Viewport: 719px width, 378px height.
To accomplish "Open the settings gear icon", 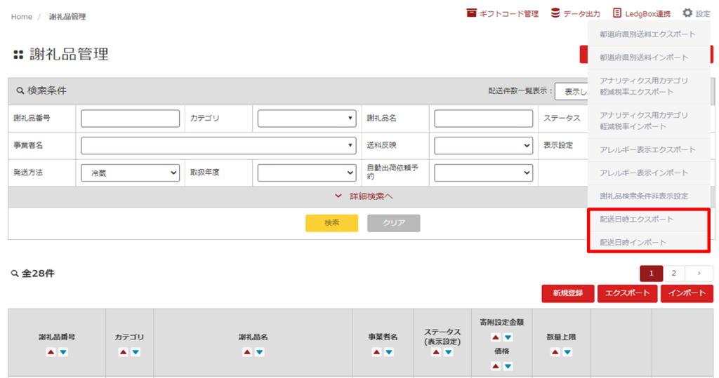I will coord(687,13).
